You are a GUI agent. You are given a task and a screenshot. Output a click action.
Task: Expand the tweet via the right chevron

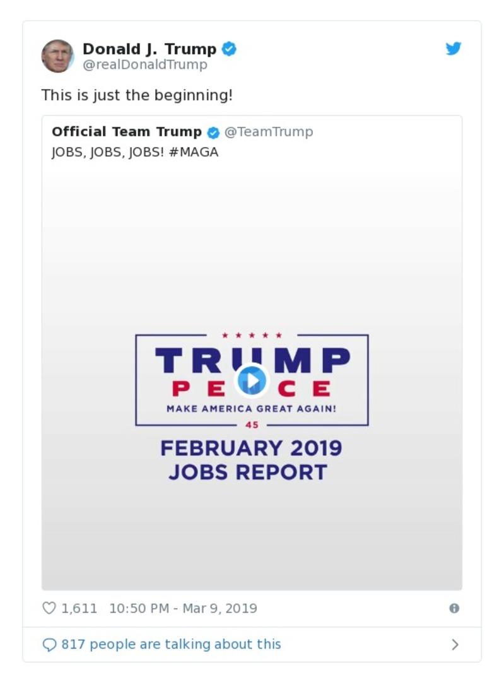(x=455, y=644)
